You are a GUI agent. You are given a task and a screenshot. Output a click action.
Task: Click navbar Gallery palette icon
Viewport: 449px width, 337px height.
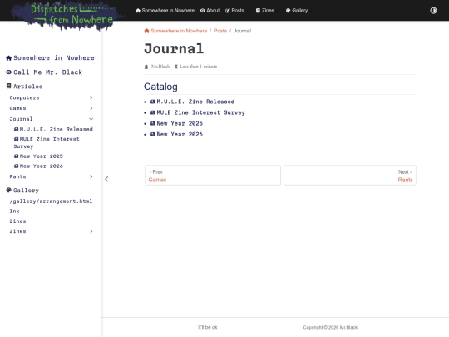click(288, 11)
